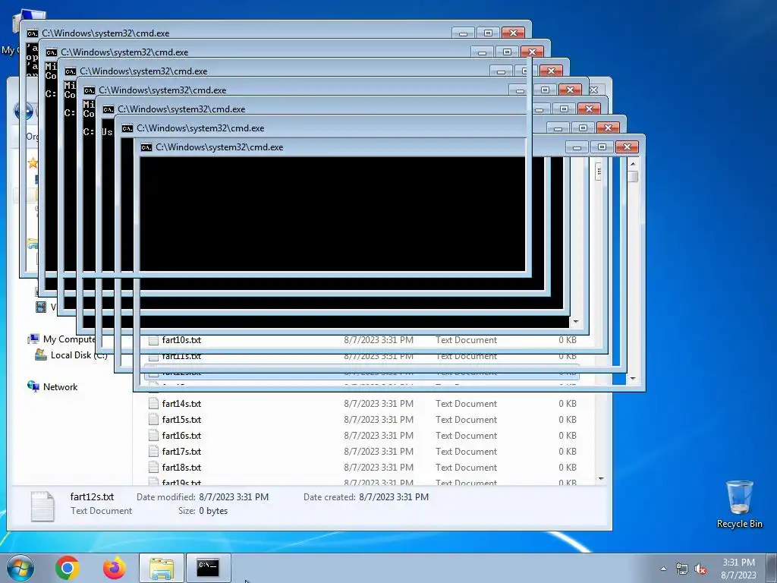777x583 pixels.
Task: Launch Firefox from the taskbar
Action: click(x=114, y=568)
